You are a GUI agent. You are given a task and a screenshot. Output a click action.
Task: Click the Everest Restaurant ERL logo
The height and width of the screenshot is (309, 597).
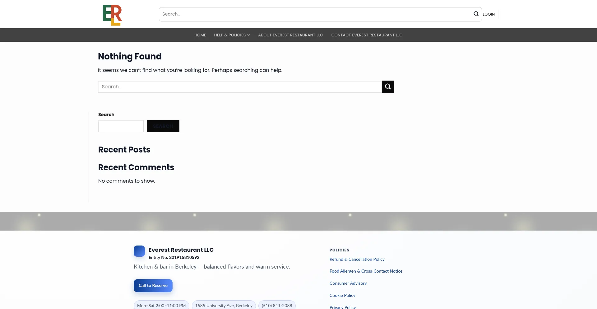pos(112,15)
